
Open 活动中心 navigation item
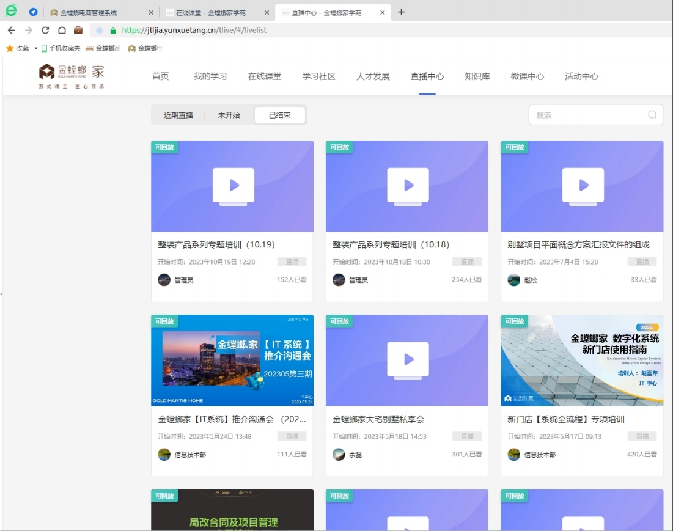[581, 76]
